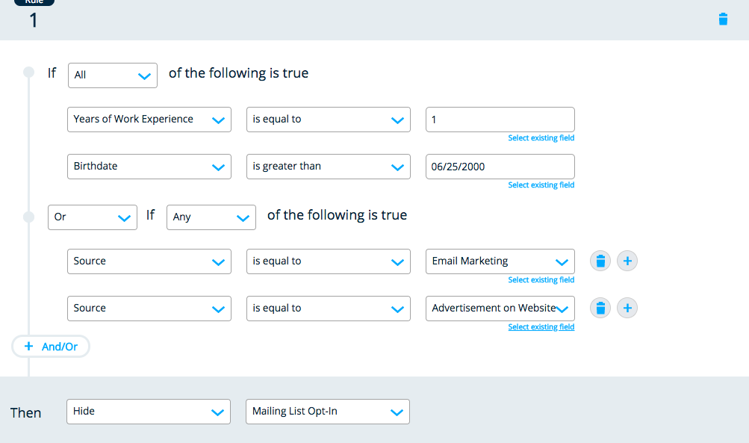Expand the Mailing List Opt-In target dropdown
Screen dimensions: 749x443
point(328,412)
